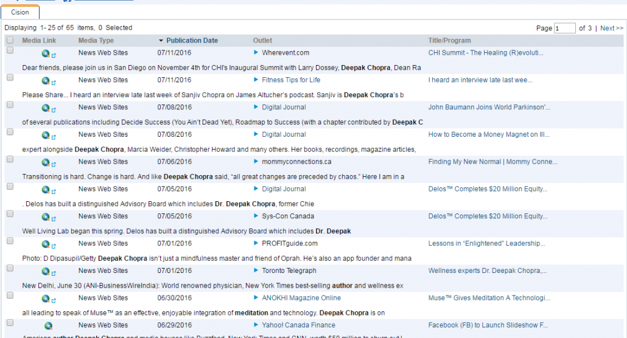Viewport: 627px width, 338px height.
Task: Expand the Fitness Tips for Life outlet arrow
Action: [x=256, y=80]
